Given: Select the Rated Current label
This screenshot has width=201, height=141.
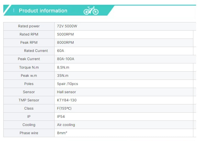Looking at the screenshot, I should (36, 51).
